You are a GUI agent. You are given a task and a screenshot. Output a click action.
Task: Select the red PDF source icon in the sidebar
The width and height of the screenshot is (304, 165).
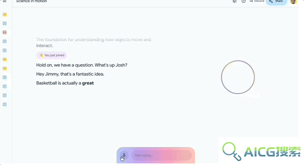click(5, 32)
